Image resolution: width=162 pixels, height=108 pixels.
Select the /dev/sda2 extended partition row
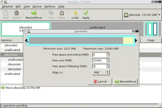click(x=11, y=55)
